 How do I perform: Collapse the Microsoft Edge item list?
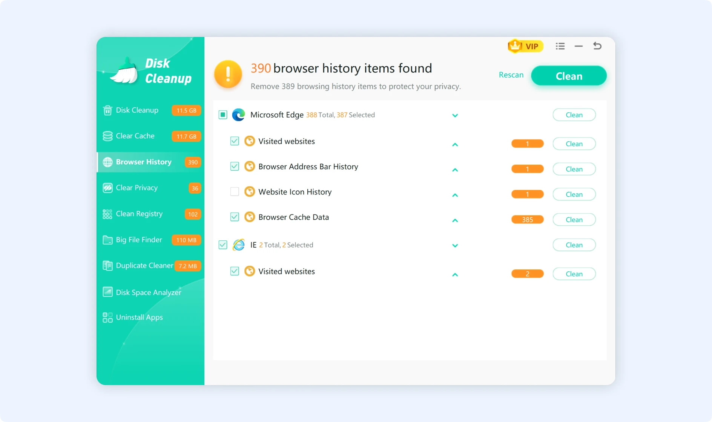[455, 115]
